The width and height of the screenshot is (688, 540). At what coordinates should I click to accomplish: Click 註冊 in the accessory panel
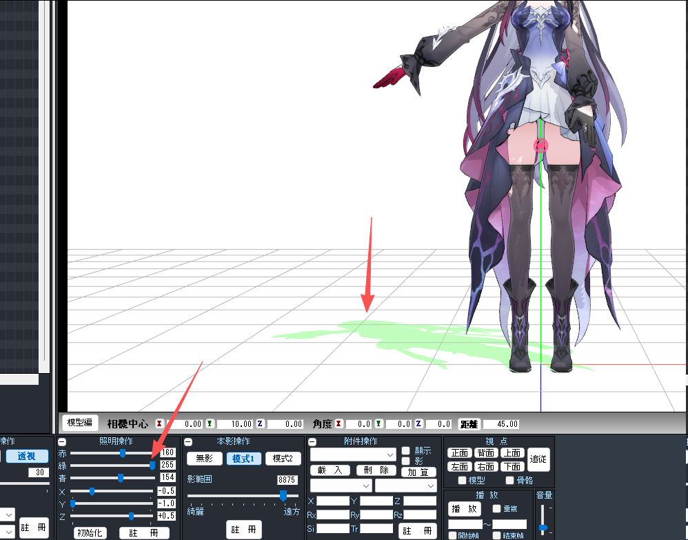click(418, 531)
